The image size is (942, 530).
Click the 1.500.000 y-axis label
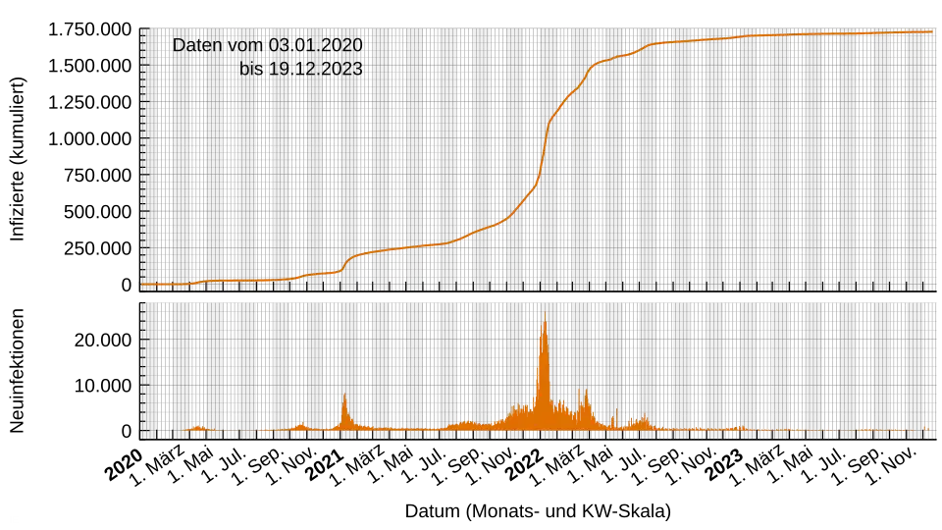pos(89,66)
